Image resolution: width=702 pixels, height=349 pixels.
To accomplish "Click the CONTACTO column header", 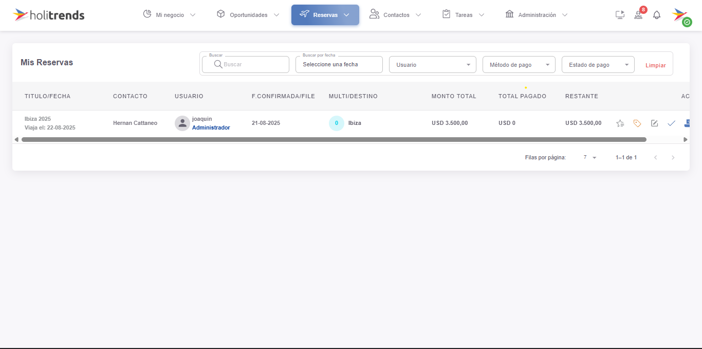I will 130,96.
